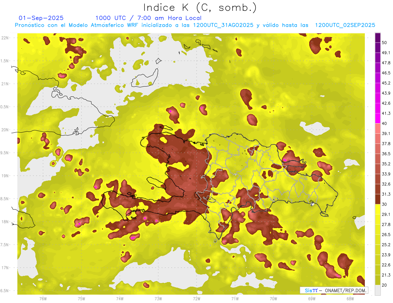Image resolution: width=393 pixels, height=303 pixels.
Task: Click "1000 UTC / 7:00 am Hora Local"
Action: [148, 18]
